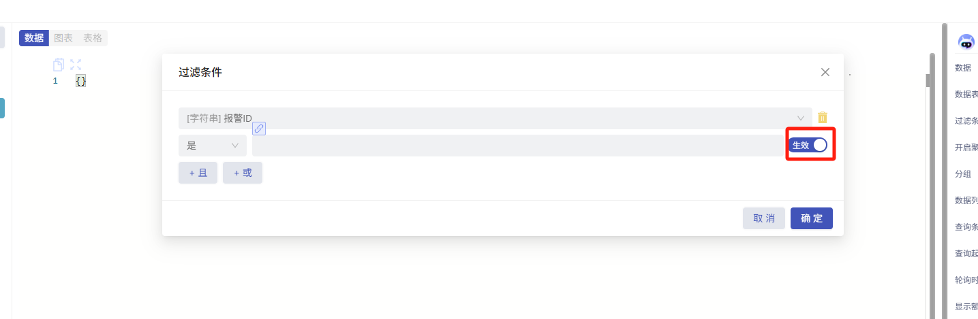The height and width of the screenshot is (319, 978).
Task: Select 分组 in the right panel
Action: pyautogui.click(x=963, y=173)
